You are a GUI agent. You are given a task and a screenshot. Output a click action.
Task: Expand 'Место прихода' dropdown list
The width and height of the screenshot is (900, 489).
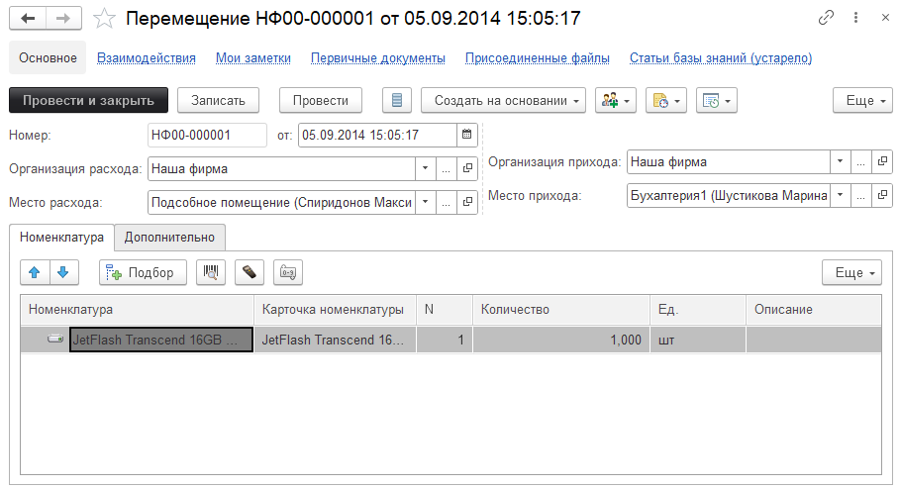click(840, 196)
